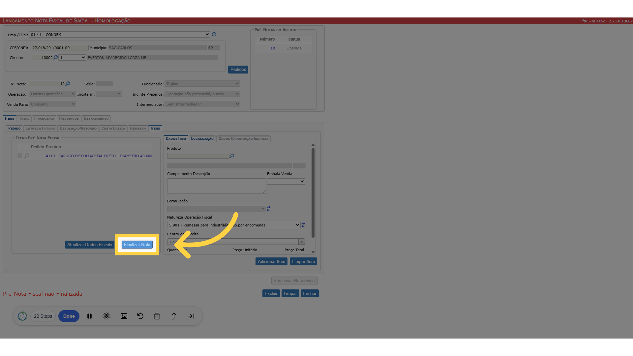The height and width of the screenshot is (356, 633).
Task: Click the Adicionar Item button
Action: click(x=272, y=261)
